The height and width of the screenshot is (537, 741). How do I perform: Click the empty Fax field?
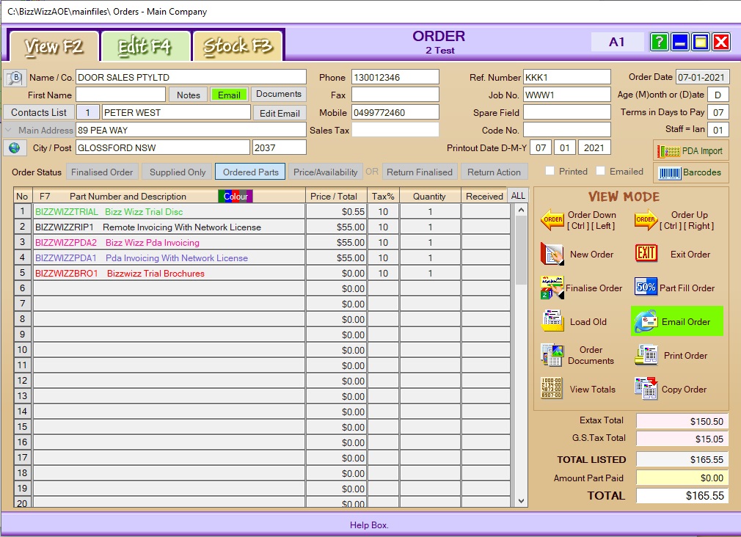pos(395,95)
